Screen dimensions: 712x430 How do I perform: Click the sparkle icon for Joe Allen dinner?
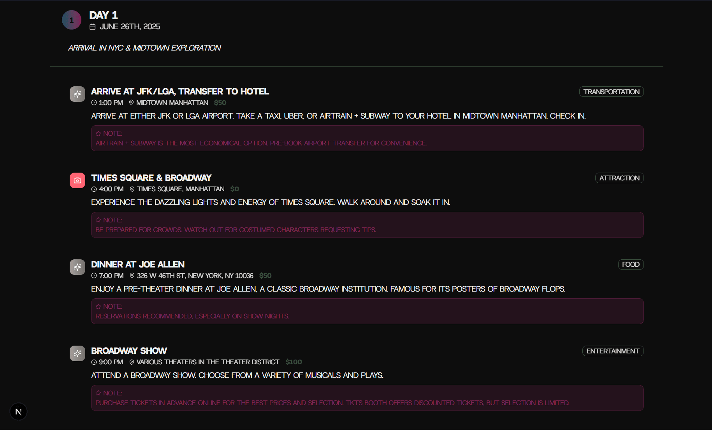77,267
